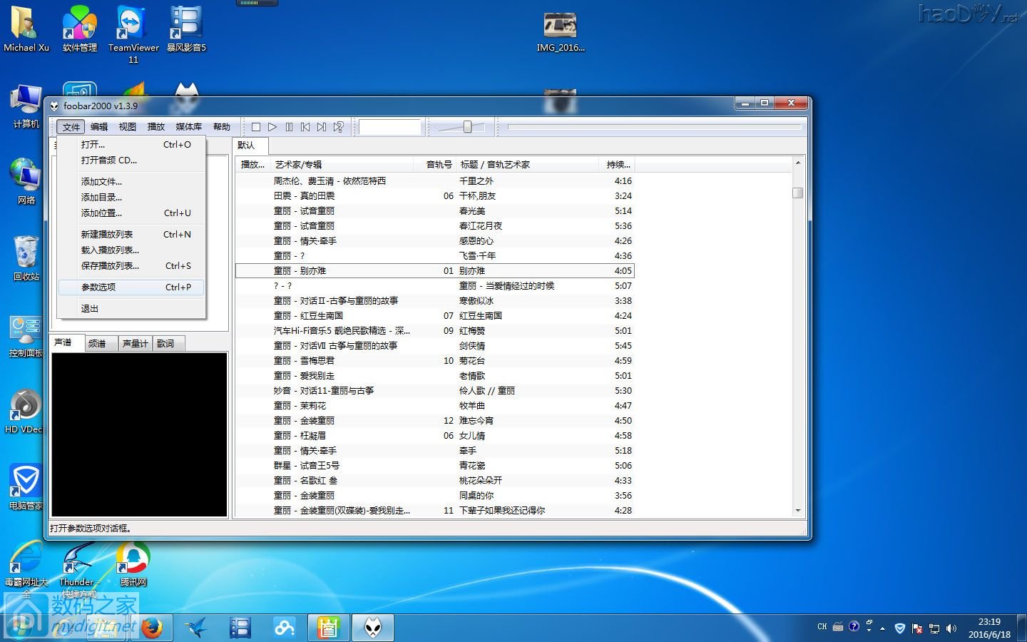
Task: Toggle the speaker volume icon in system tray
Action: 951,628
